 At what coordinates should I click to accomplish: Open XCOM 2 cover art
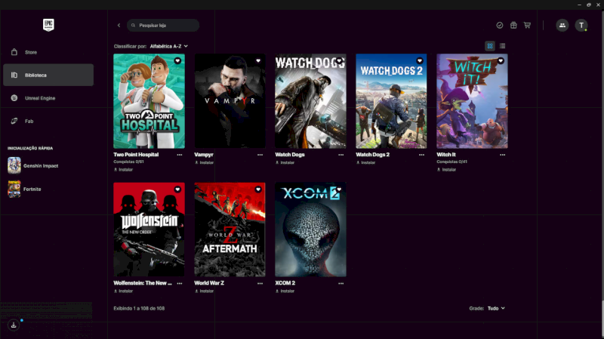pos(310,230)
